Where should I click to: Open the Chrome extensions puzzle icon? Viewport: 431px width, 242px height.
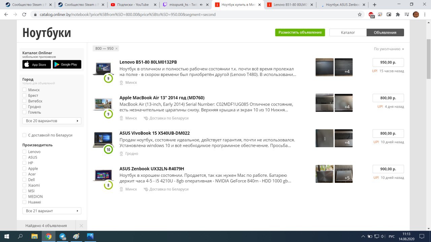398,14
